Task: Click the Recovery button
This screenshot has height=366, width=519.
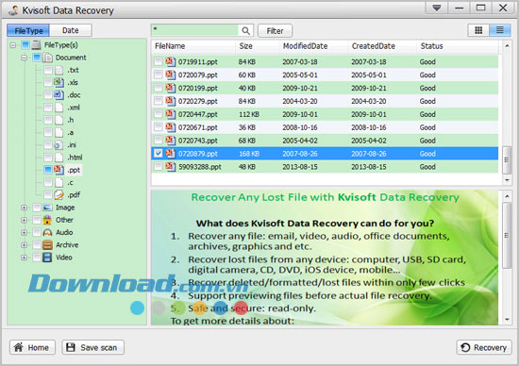Action: point(484,347)
